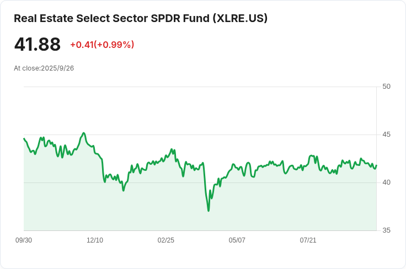The height and width of the screenshot is (269, 406).
Task: Click the current price 41.88
Action: click(x=37, y=45)
